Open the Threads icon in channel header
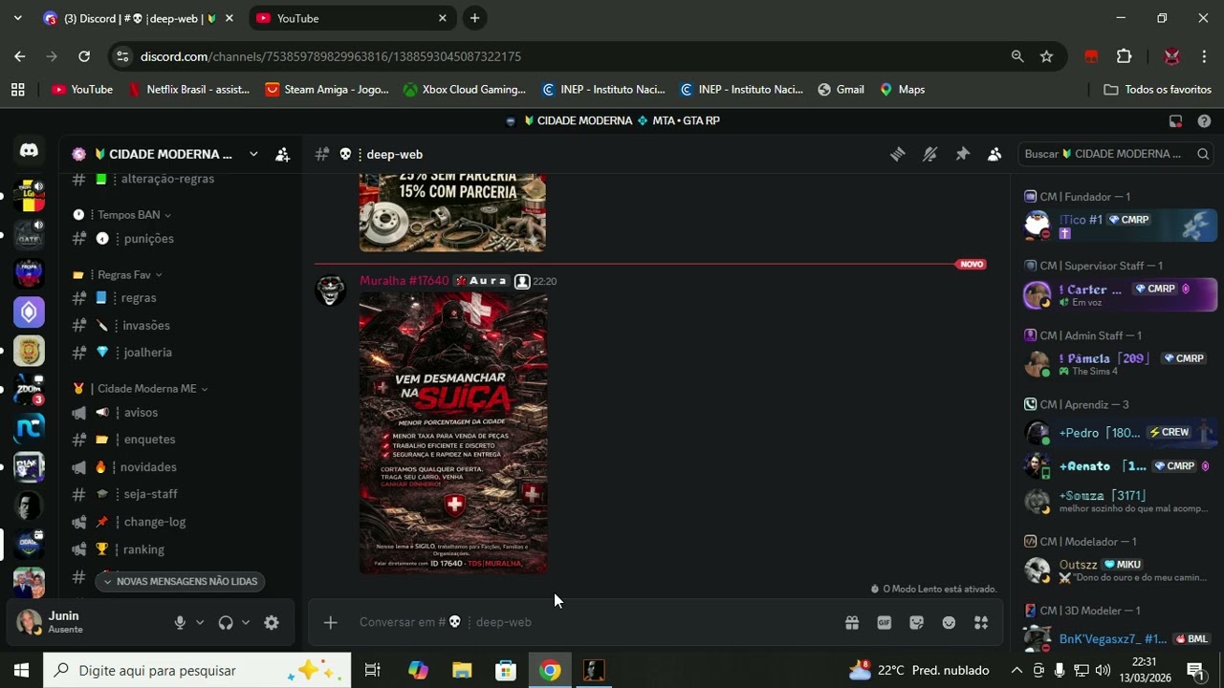This screenshot has width=1224, height=688. point(897,154)
